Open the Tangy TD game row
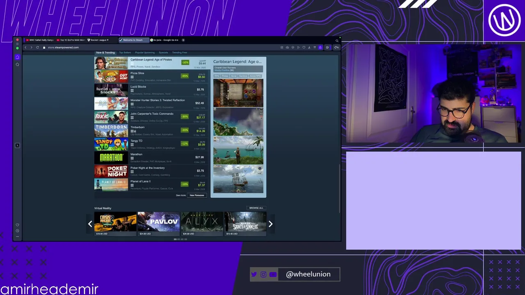 [x=152, y=144]
